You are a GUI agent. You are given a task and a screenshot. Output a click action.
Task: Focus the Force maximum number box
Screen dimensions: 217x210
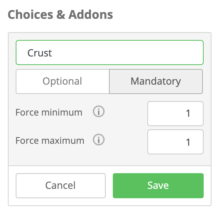pyautogui.click(x=175, y=142)
